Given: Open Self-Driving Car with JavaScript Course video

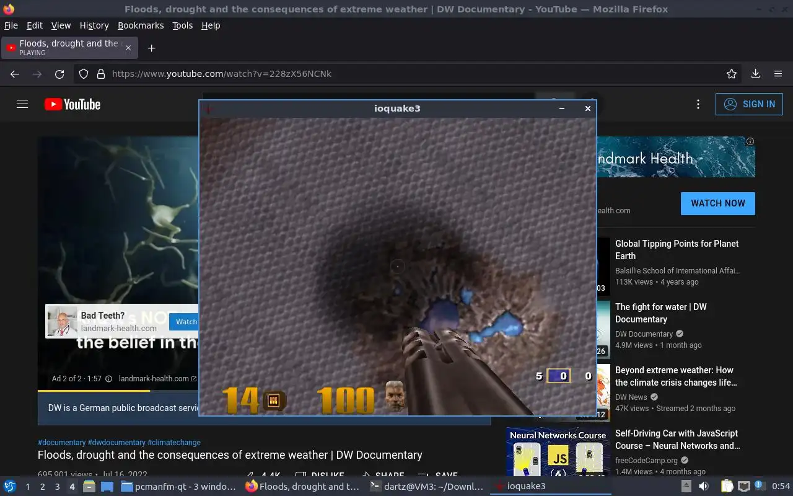Looking at the screenshot, I should (677, 440).
